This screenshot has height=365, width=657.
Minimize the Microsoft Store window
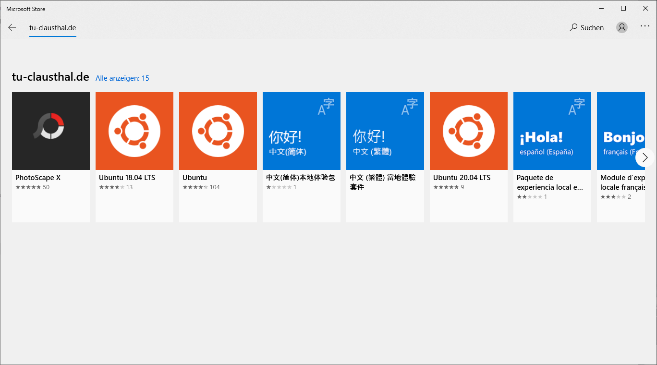[x=601, y=8]
